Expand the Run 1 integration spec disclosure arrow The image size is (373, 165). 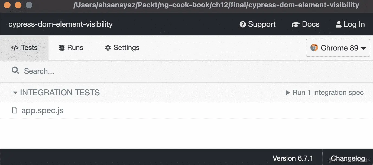[x=288, y=92]
